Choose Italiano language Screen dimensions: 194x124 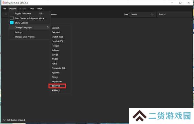55,50
